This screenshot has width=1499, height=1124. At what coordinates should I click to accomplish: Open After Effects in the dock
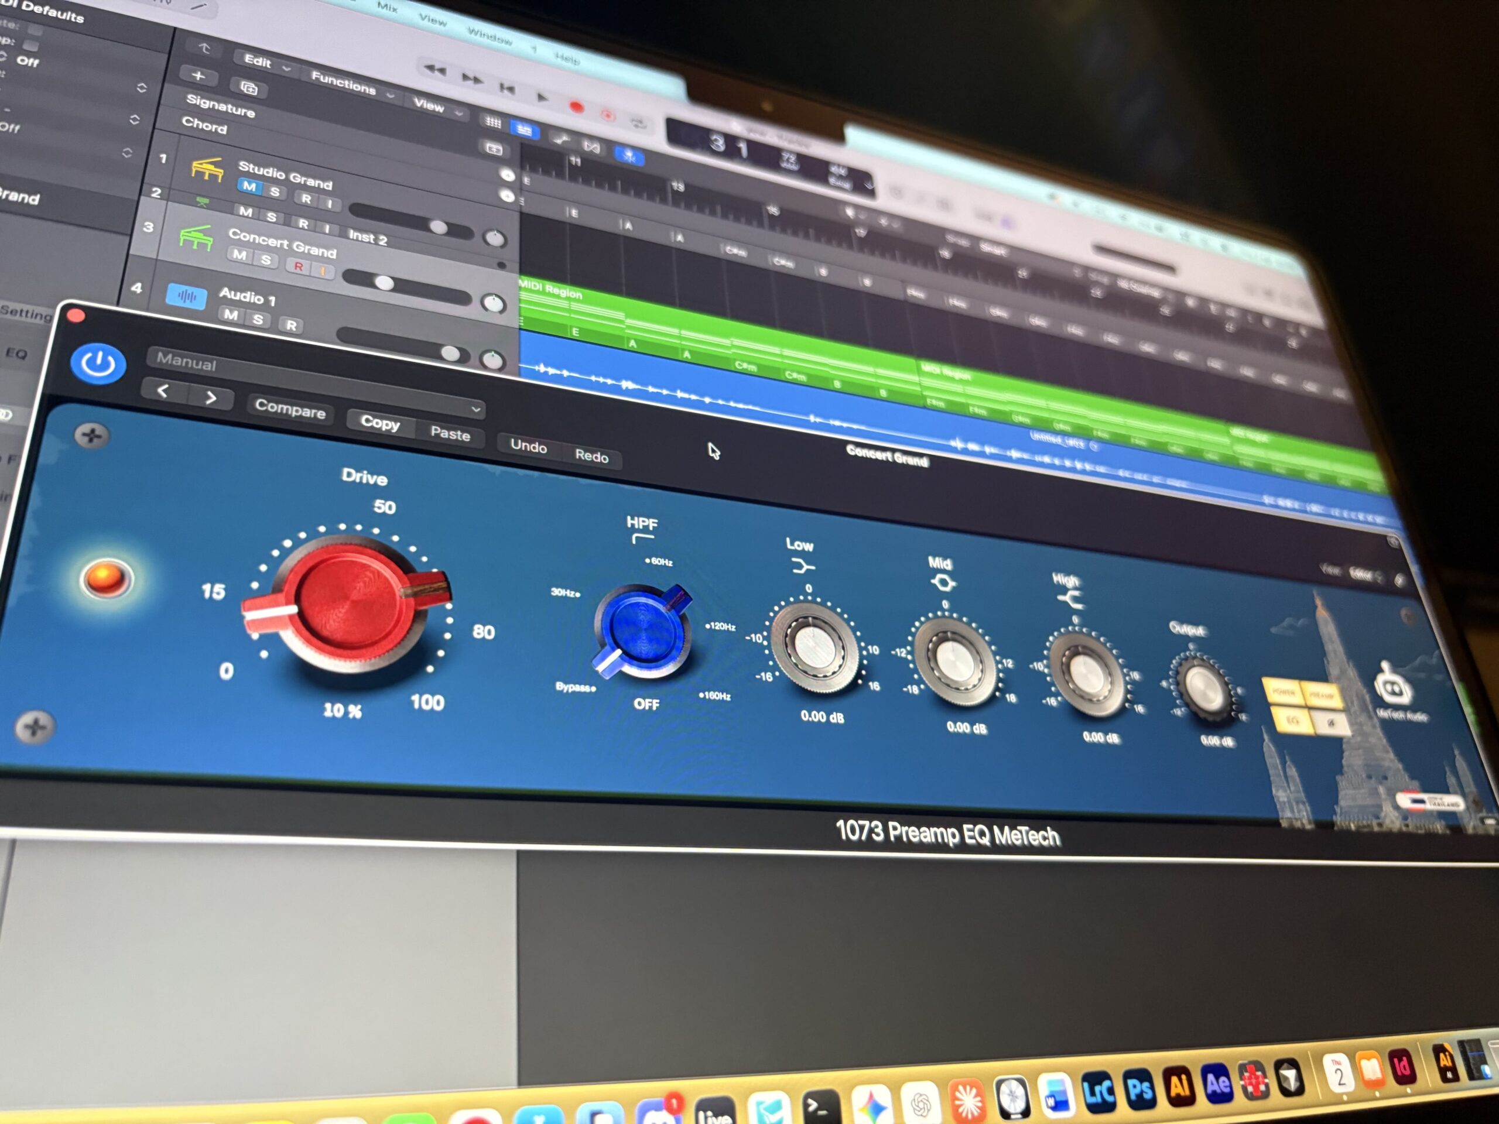coord(1217,1084)
